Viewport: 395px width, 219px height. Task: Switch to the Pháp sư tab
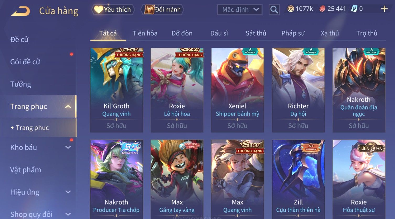[x=293, y=33]
